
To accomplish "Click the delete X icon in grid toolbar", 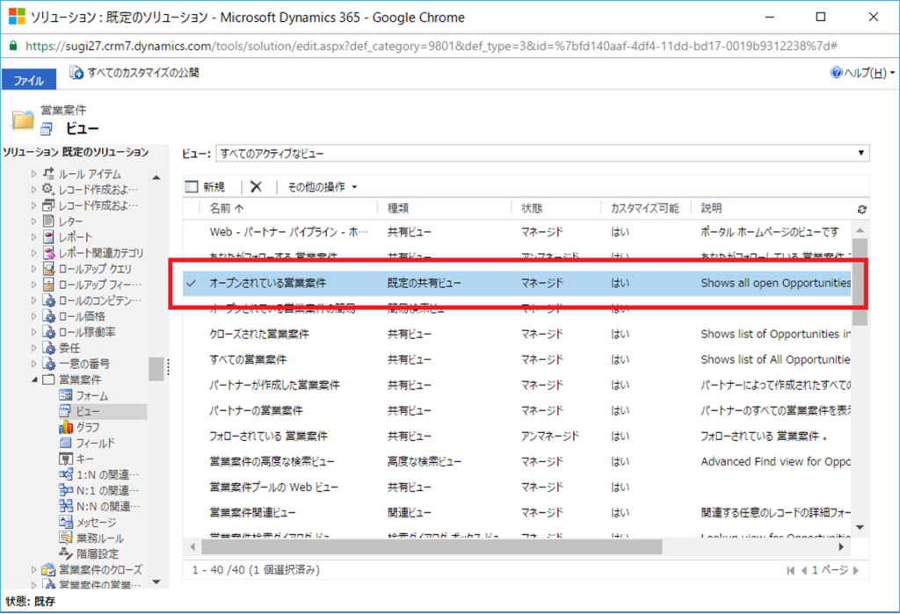I will coord(256,186).
